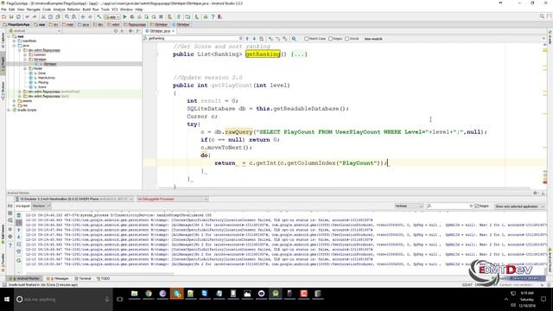Toggle the Regex checkbox in find bar

(x=330, y=39)
